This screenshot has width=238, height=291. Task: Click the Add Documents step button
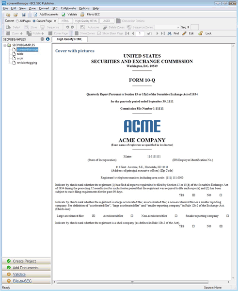26,268
